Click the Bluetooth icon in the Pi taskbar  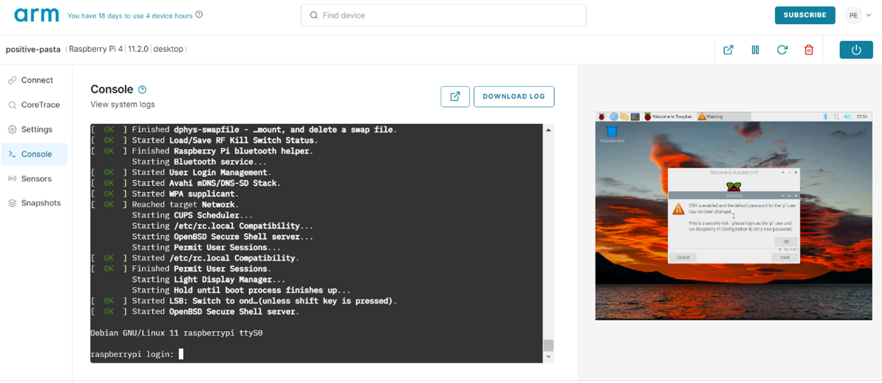coord(825,116)
